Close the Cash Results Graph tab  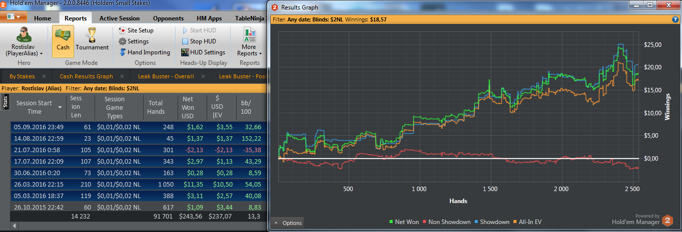coord(122,76)
